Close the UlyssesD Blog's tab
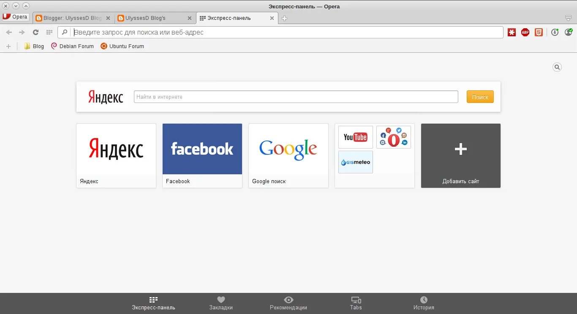This screenshot has width=577, height=314. pos(190,18)
